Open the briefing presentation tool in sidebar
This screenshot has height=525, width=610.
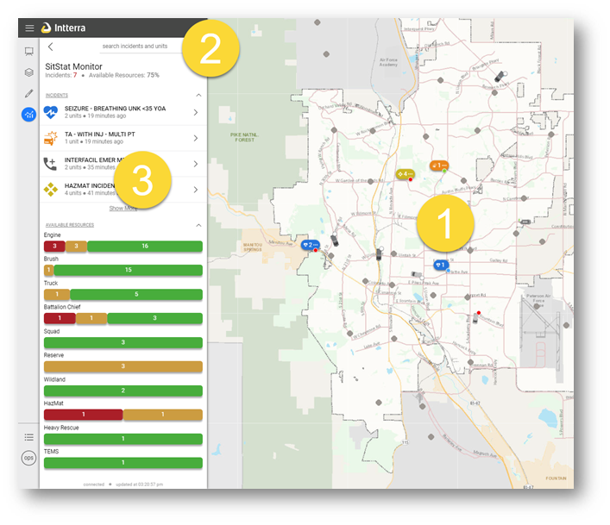29,52
